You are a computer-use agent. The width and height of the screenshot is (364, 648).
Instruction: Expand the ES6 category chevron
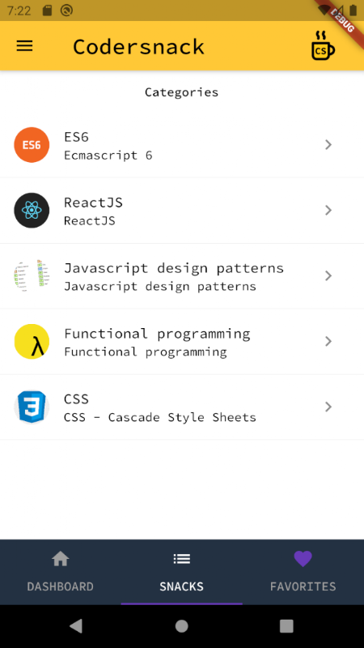pyautogui.click(x=328, y=145)
